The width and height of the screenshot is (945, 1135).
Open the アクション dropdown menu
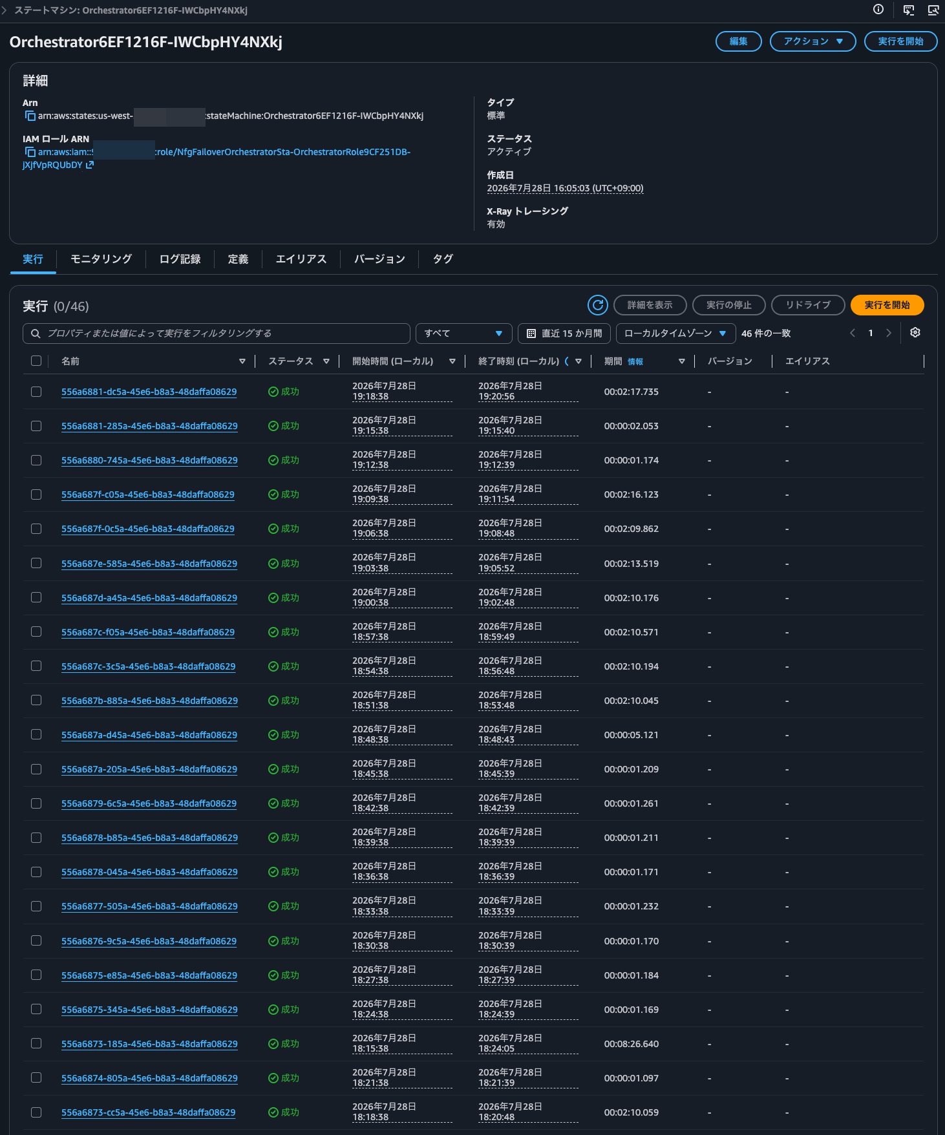click(x=812, y=41)
